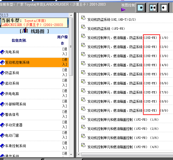This screenshot has height=160, width=173.
Task: Click the 线路图 section heading
Action: (37, 31)
